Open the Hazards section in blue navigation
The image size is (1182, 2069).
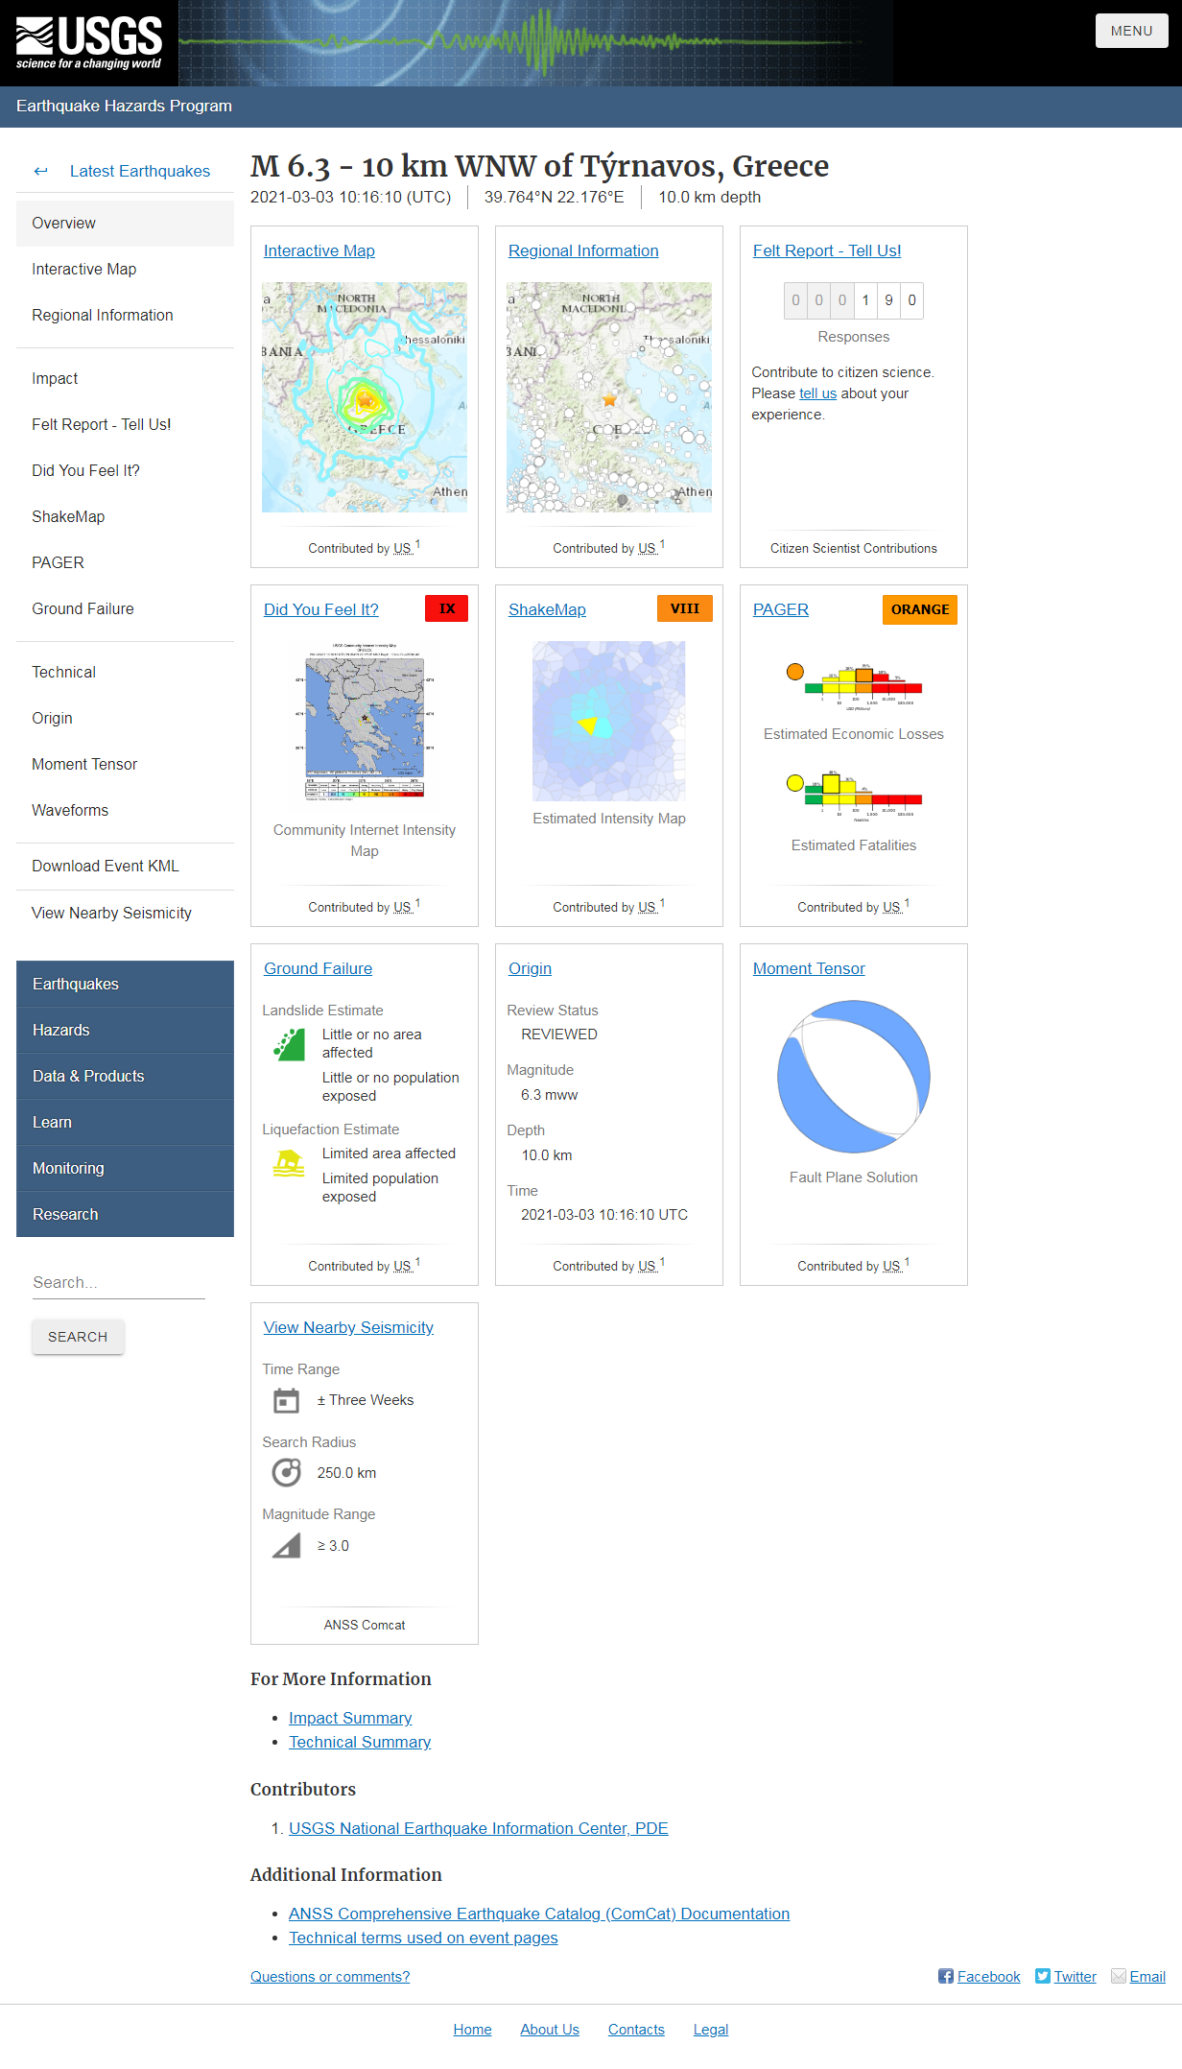click(x=61, y=1030)
